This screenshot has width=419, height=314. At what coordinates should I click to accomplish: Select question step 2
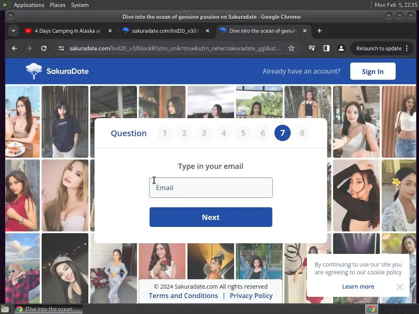click(x=185, y=133)
